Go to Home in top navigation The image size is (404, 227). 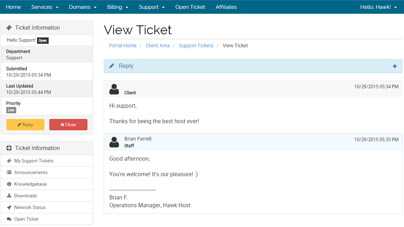point(13,7)
